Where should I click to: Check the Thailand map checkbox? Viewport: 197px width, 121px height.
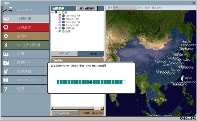[x=60, y=25]
